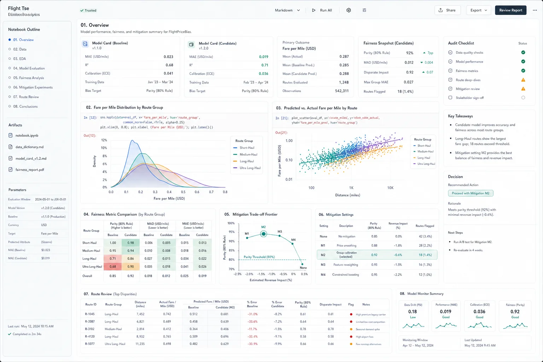Click the model_card_v1.2.md file icon
The width and height of the screenshot is (543, 362).
10,158
